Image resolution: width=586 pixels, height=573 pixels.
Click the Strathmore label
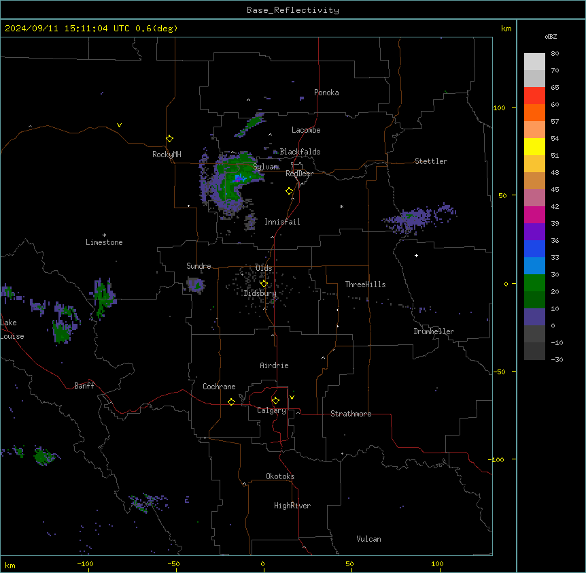[351, 414]
